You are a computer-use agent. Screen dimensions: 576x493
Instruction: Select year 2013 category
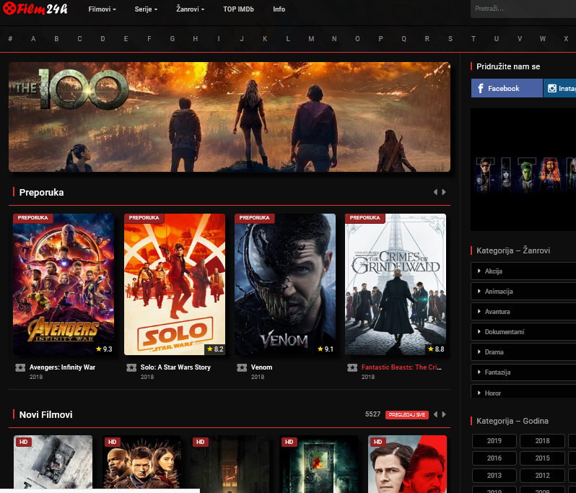(x=494, y=476)
